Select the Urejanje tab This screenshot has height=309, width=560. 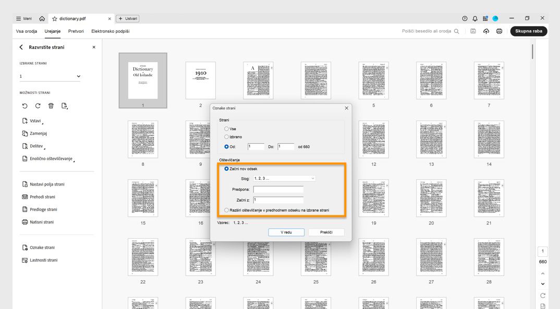point(53,31)
